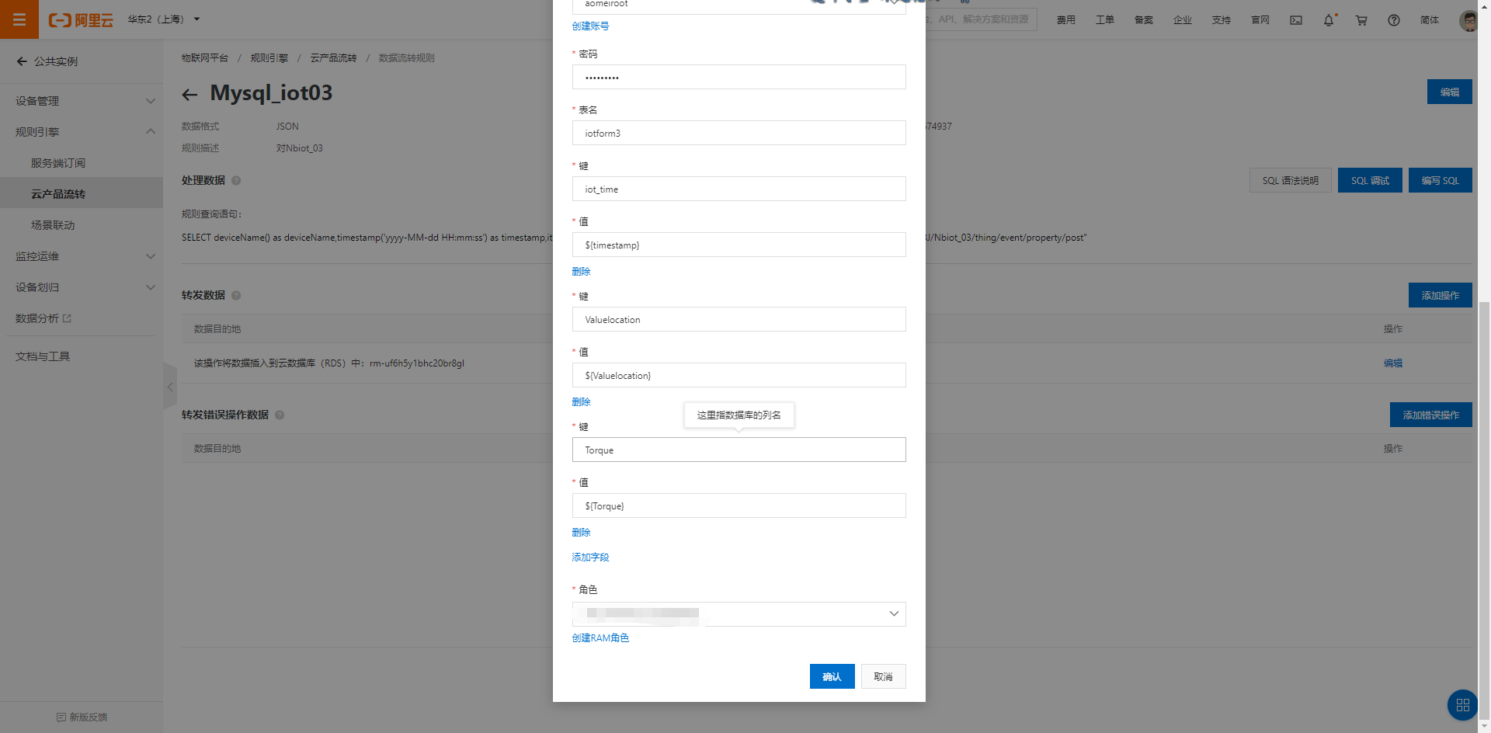1491x733 pixels.
Task: Collapse the 规则引擎 menu
Action: coord(82,132)
